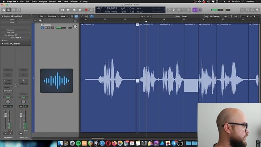Open LCD display mode dropdown arrow
This screenshot has width=261, height=147.
pyautogui.click(x=164, y=10)
